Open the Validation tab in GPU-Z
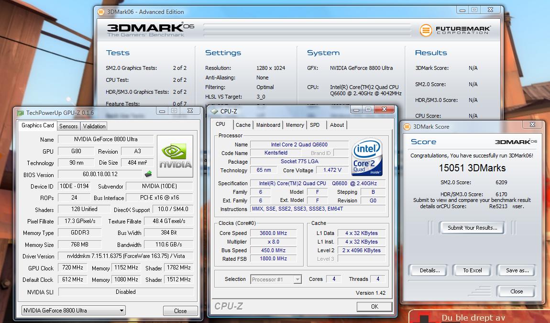The width and height of the screenshot is (550, 323). point(94,126)
